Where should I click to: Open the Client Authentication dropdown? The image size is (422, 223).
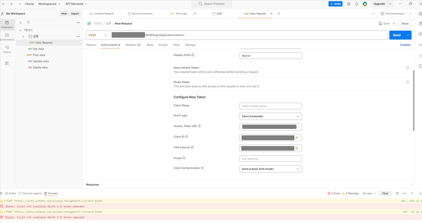click(x=270, y=169)
